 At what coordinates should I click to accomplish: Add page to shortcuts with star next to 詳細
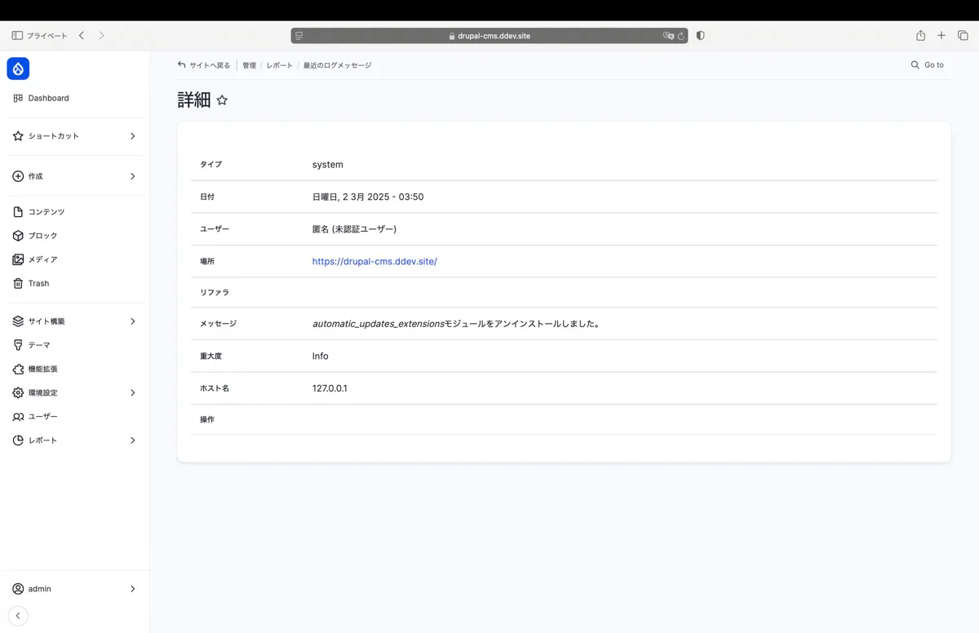click(x=222, y=100)
